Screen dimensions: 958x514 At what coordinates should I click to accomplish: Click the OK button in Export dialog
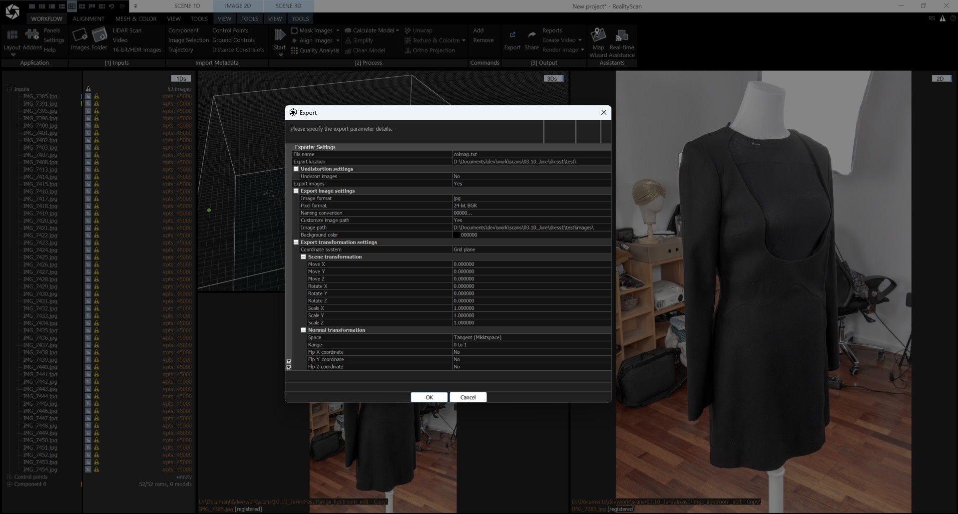coord(429,397)
